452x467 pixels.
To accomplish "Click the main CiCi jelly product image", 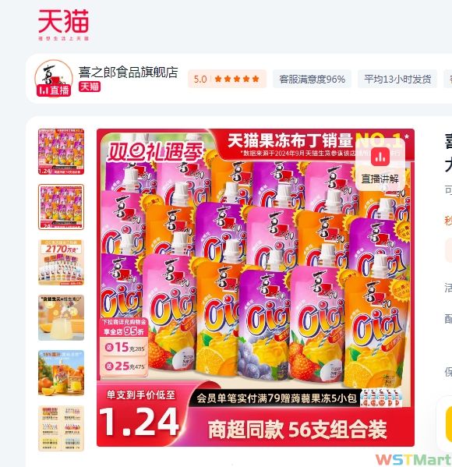I will click(256, 288).
